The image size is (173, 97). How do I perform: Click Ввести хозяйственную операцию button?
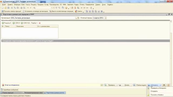(x=61, y=11)
